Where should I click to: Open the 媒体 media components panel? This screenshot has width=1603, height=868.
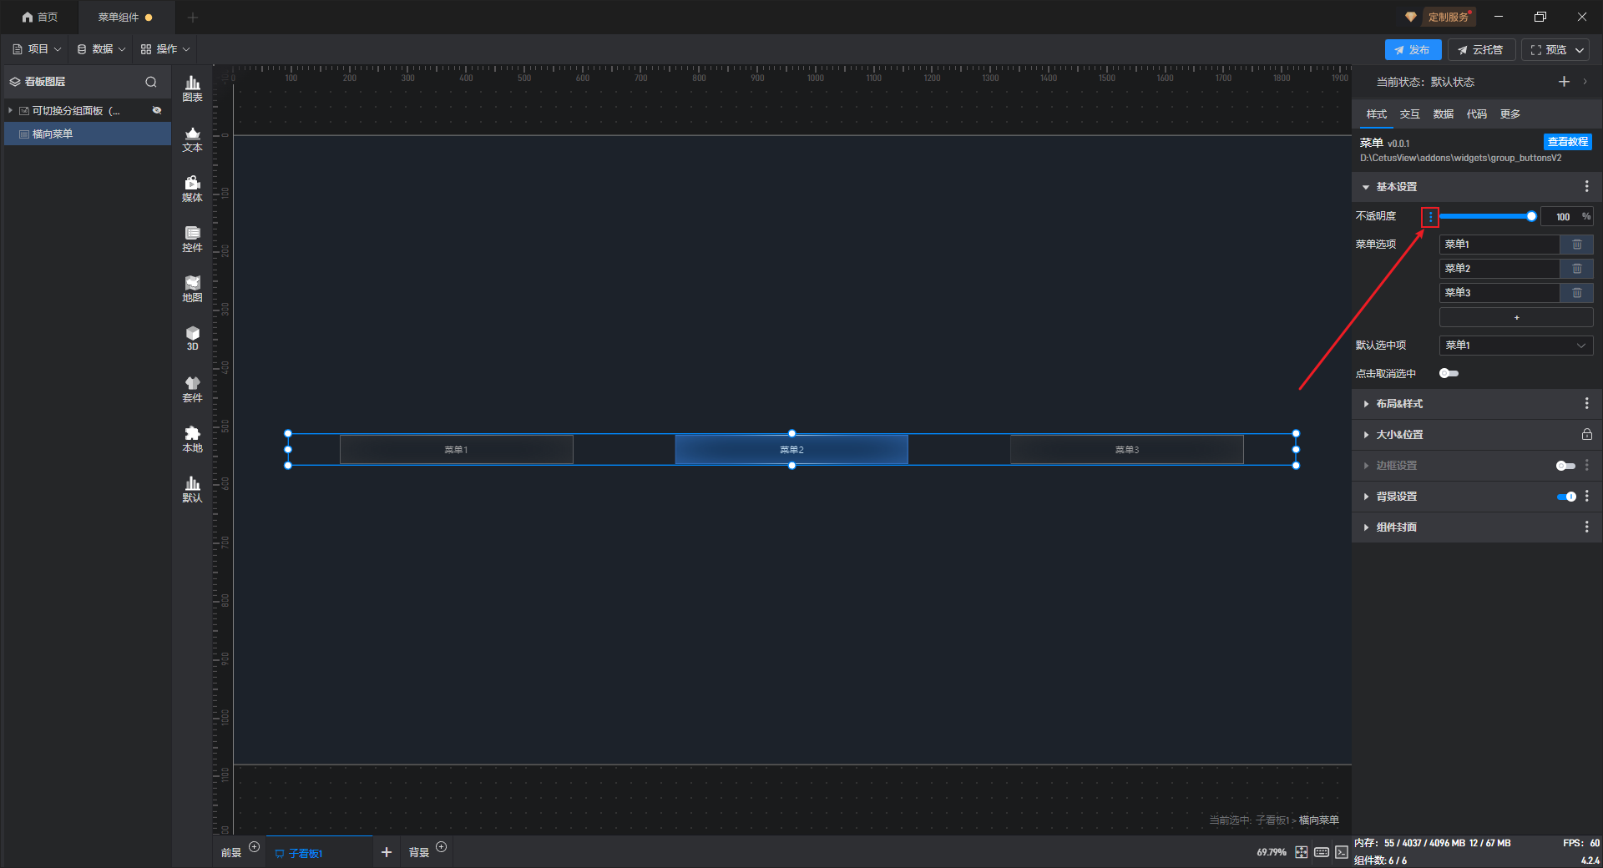point(192,189)
